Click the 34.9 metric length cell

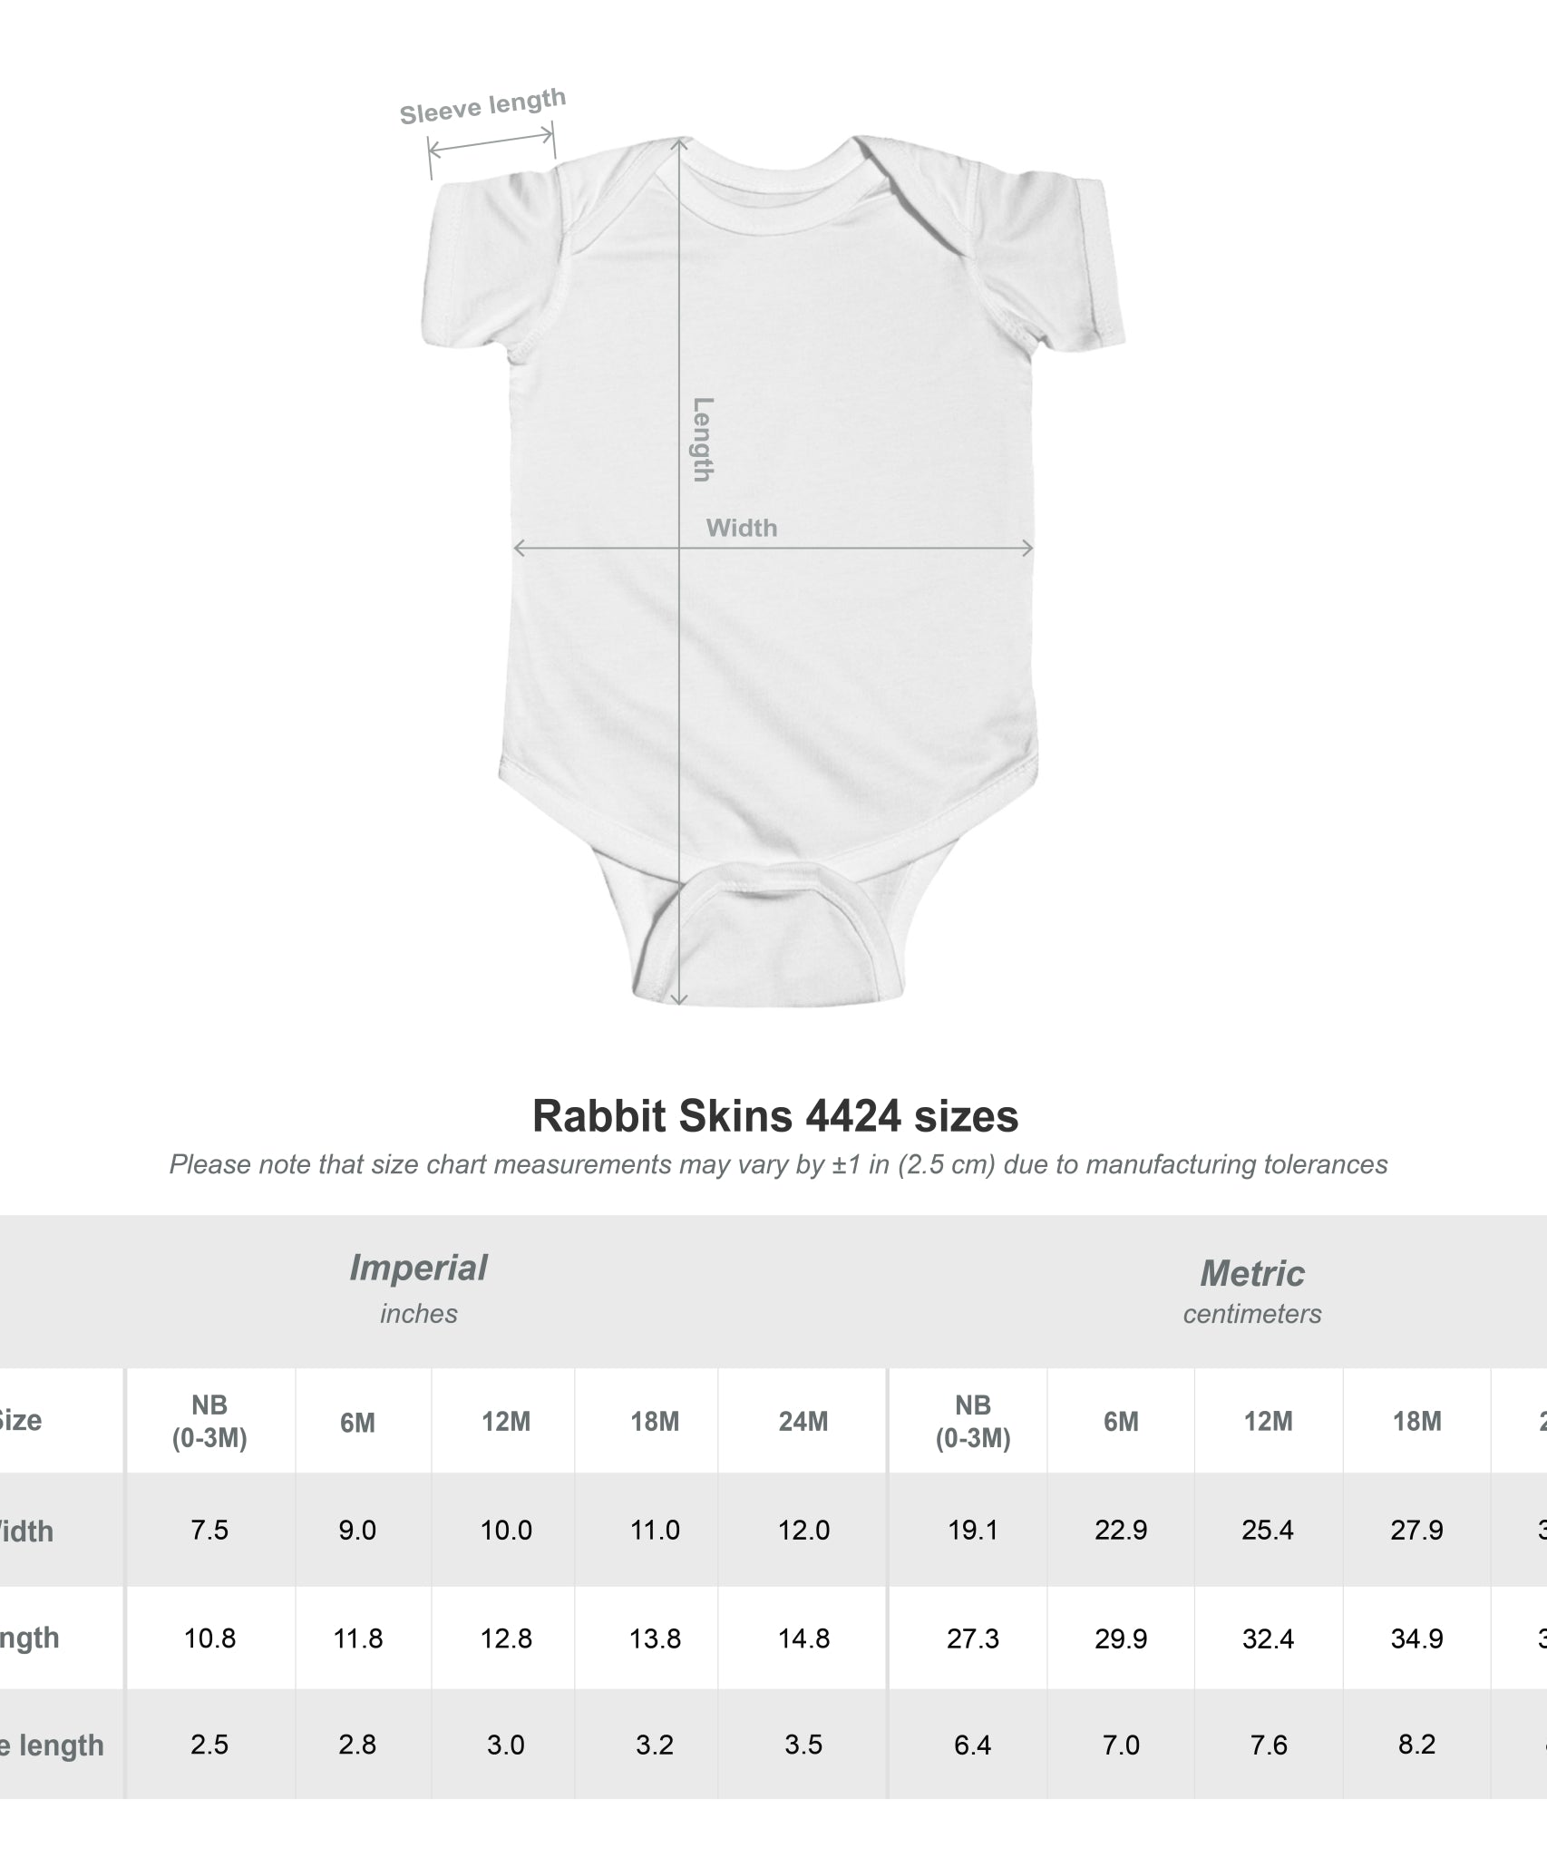(1416, 1638)
